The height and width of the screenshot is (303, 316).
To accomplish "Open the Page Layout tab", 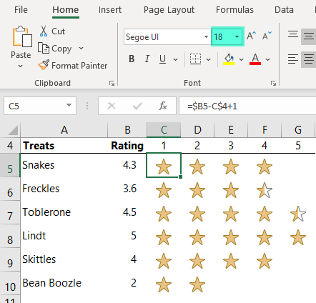I will 169,10.
